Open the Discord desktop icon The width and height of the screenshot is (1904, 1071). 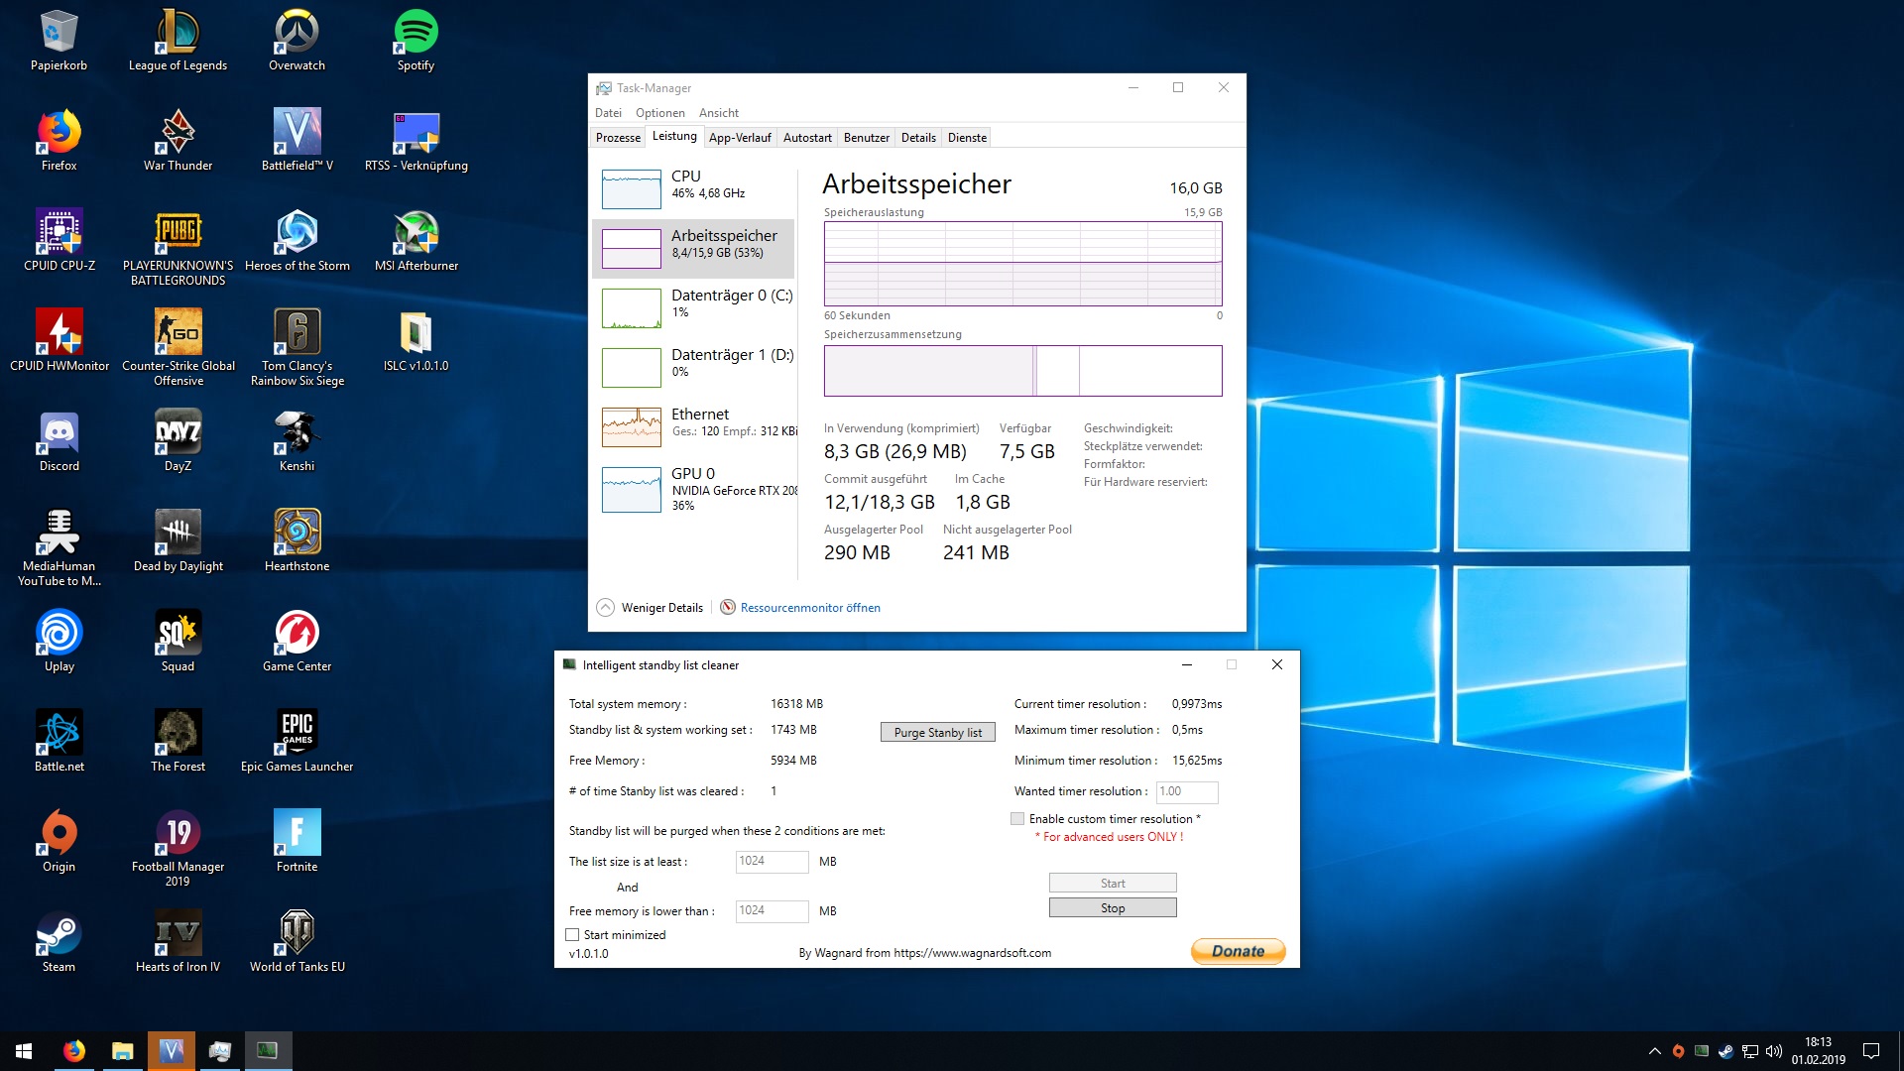[x=59, y=434]
